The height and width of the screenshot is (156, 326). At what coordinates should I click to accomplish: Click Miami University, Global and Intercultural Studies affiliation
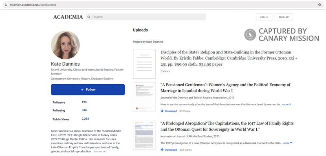tap(87, 72)
